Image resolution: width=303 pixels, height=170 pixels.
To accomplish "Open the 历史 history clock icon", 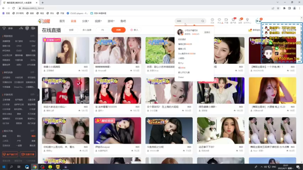I will [212, 21].
